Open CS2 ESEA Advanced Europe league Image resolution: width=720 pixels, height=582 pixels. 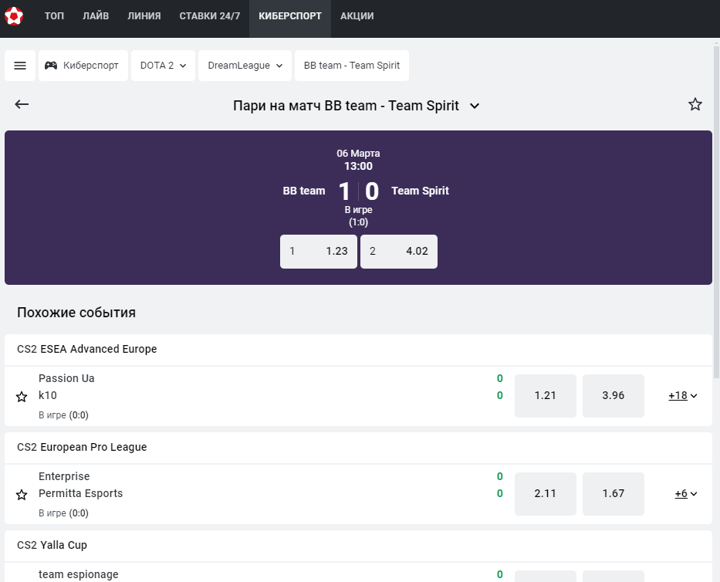(x=86, y=349)
